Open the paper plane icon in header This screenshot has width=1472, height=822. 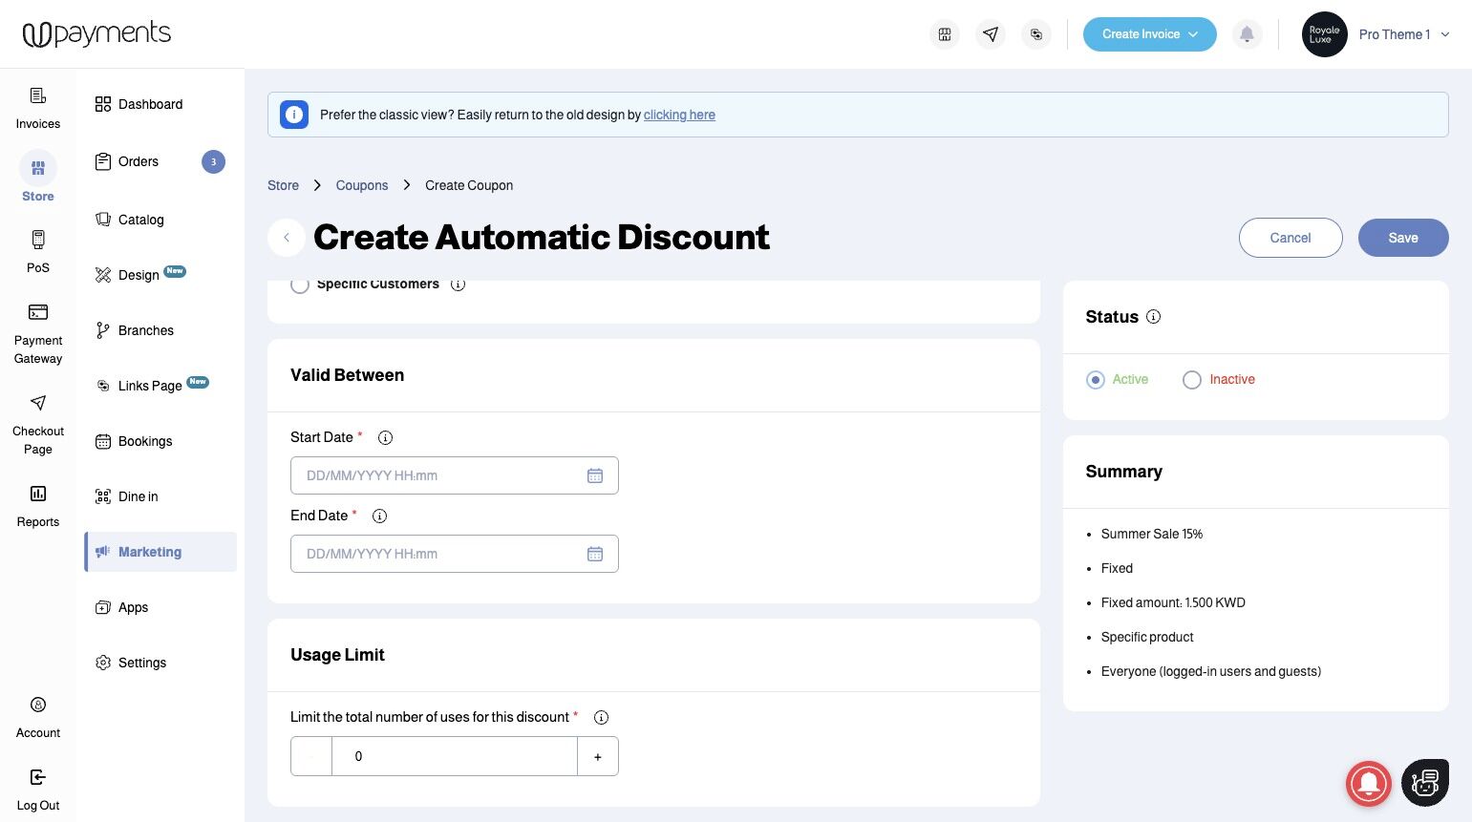(991, 34)
